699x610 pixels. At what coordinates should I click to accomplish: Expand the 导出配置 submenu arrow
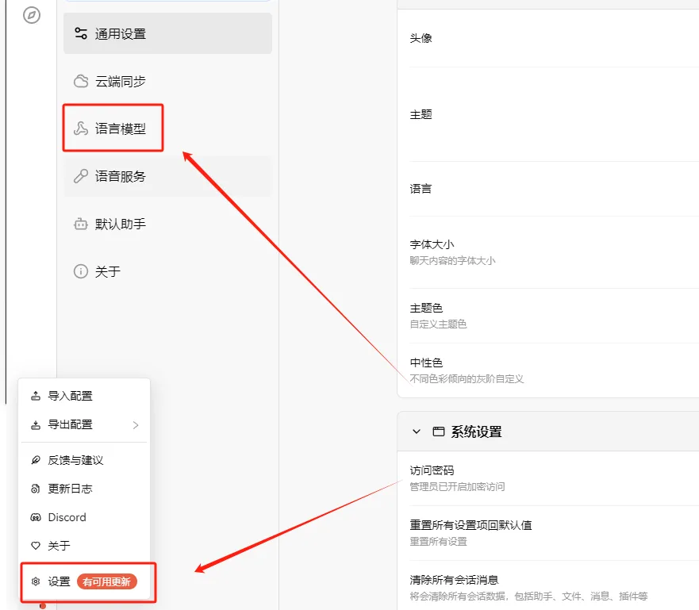coord(136,425)
